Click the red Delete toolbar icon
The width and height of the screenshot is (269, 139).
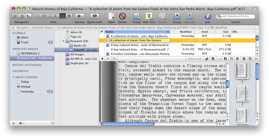tap(122, 16)
